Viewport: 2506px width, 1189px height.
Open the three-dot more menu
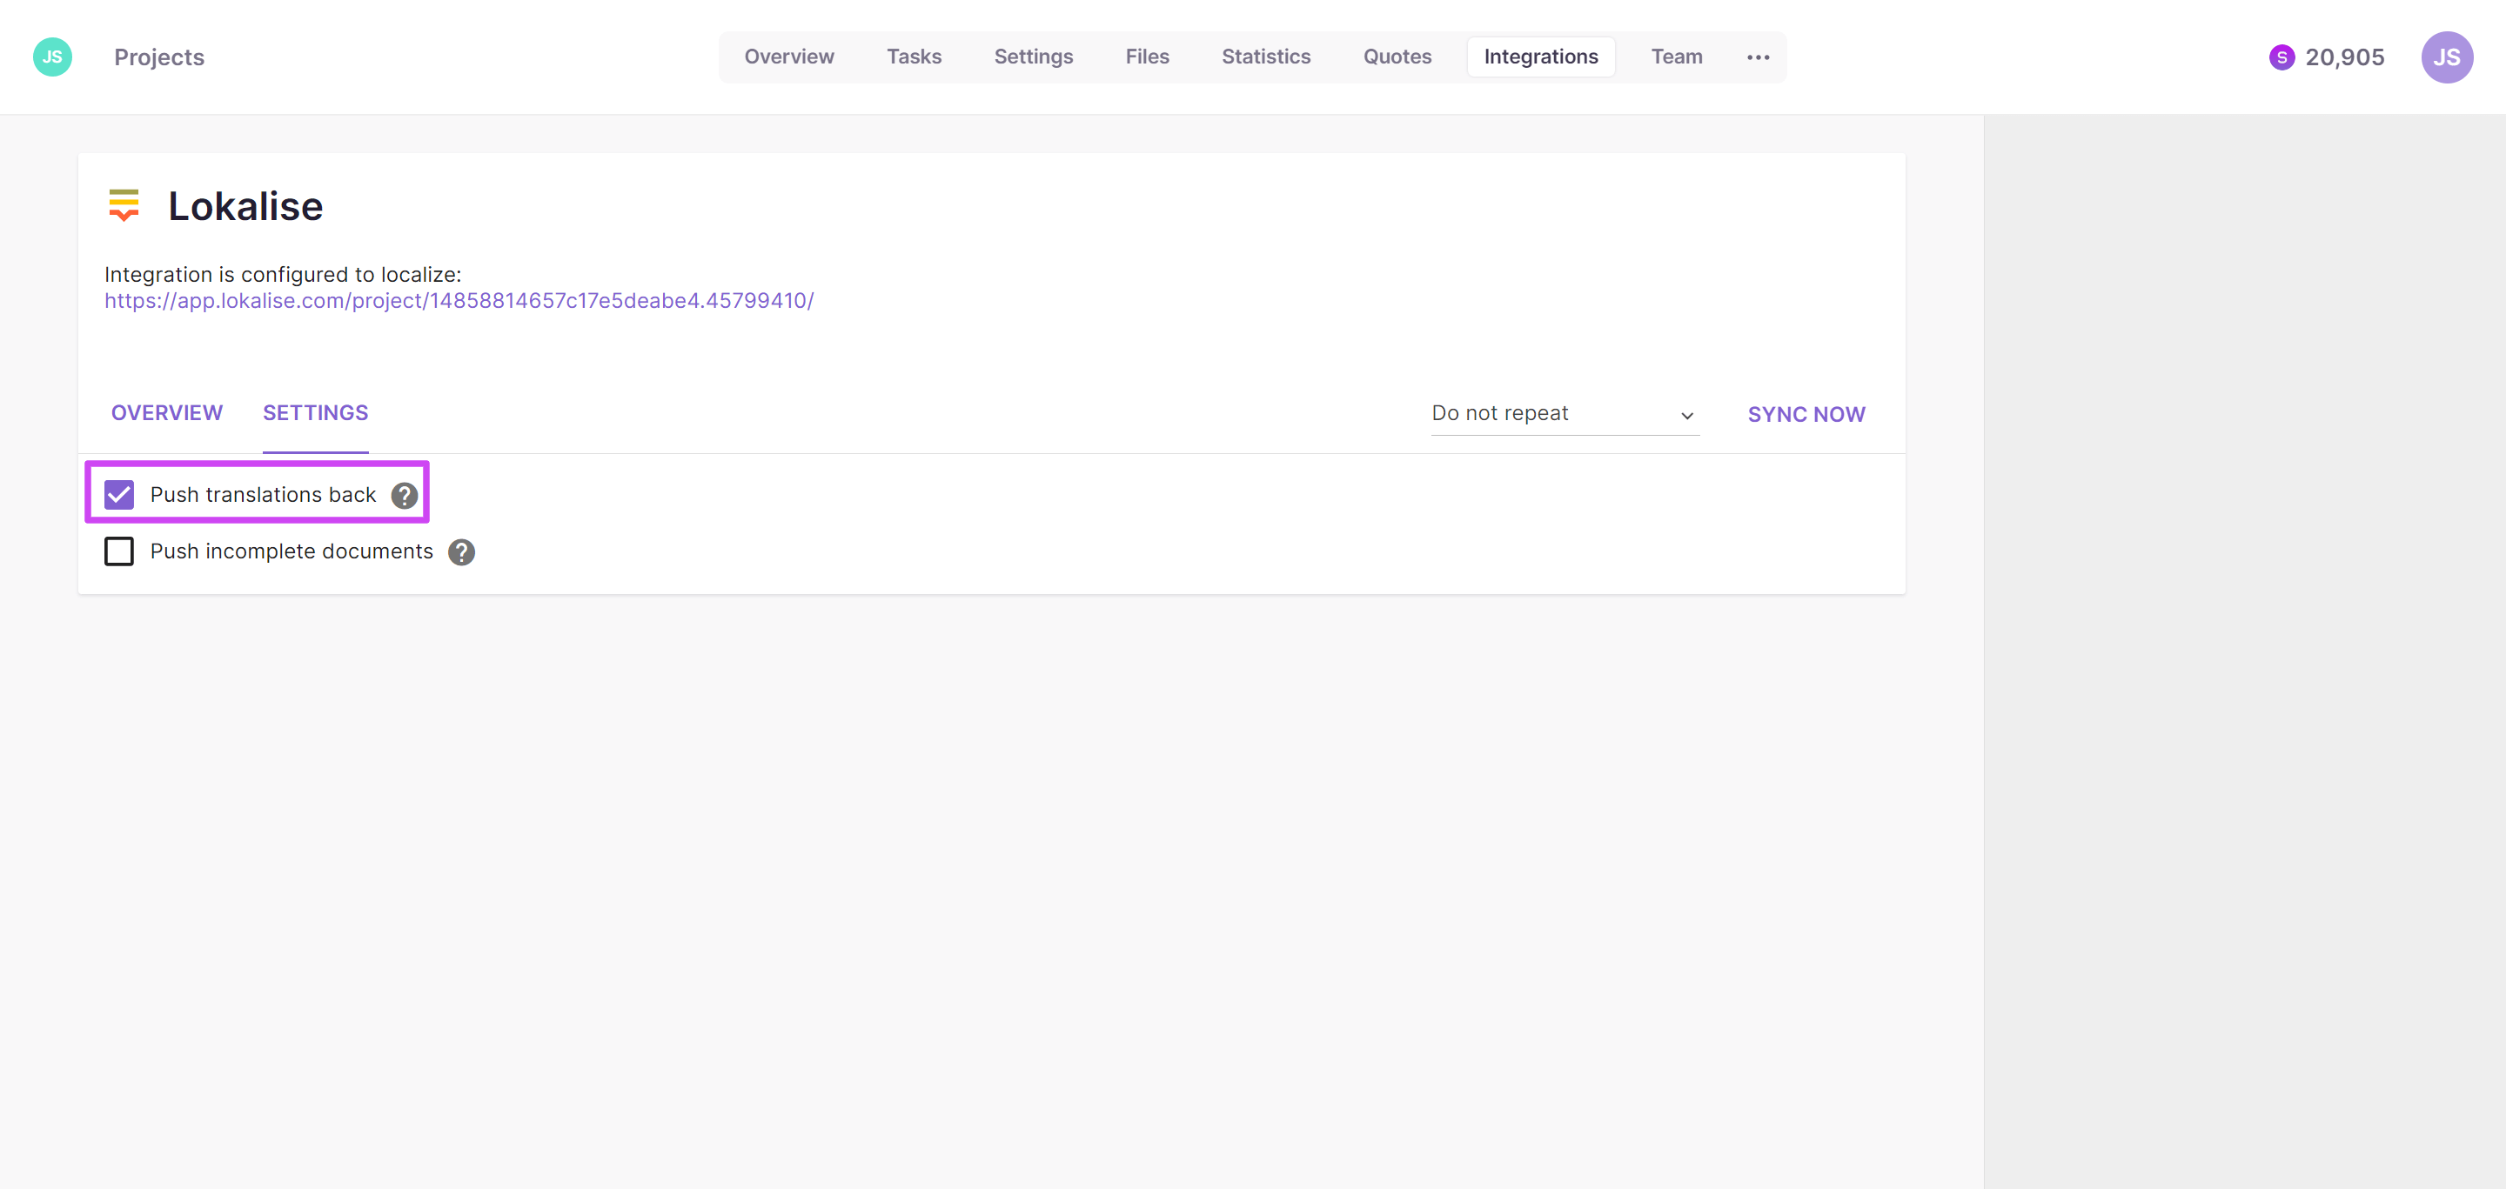1758,57
